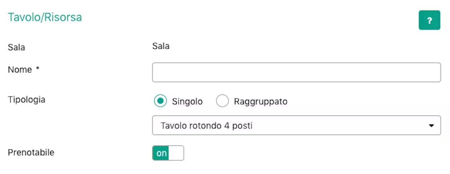Focus the Nome text input field

[296, 72]
